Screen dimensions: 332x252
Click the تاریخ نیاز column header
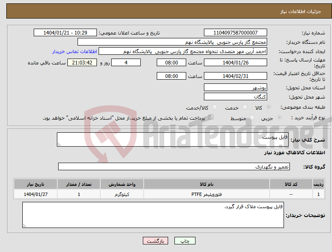click(x=35, y=184)
